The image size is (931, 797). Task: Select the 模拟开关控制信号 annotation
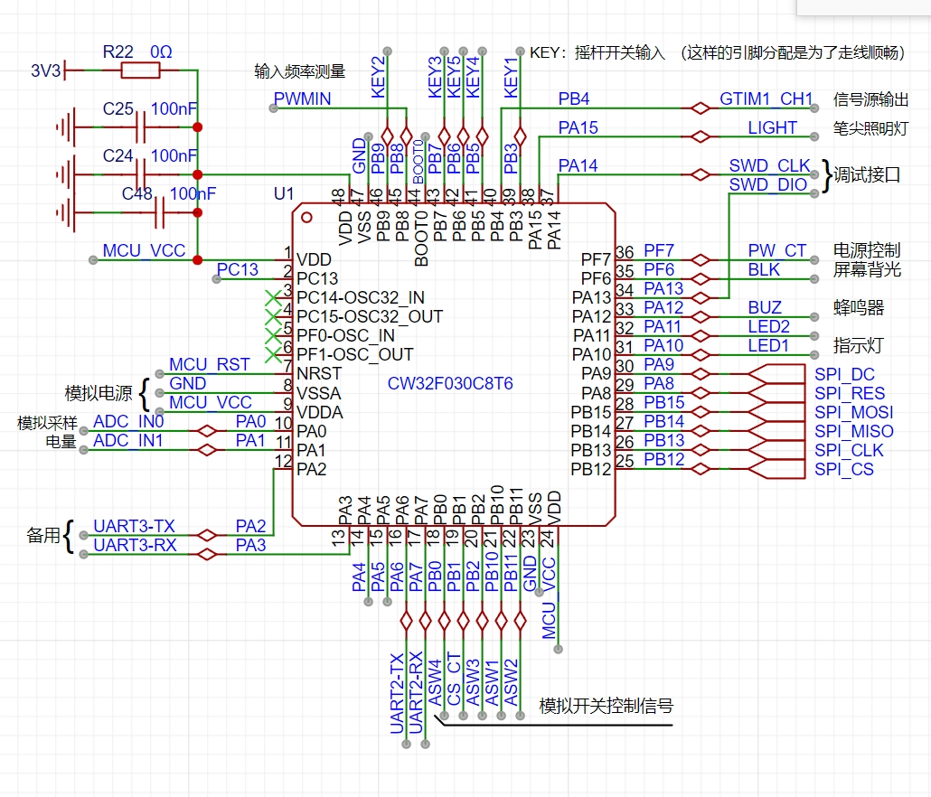(x=607, y=706)
